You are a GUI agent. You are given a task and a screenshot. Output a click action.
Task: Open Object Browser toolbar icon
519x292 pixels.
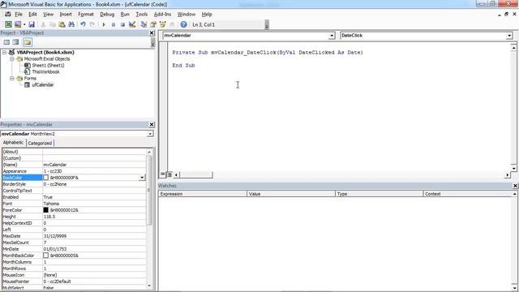pyautogui.click(x=162, y=24)
